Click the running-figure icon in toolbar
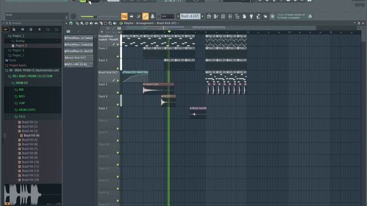The image size is (367, 206). (x=258, y=17)
